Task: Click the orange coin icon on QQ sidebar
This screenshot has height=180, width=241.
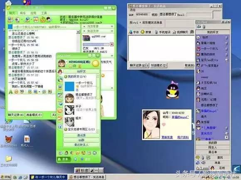Action: 60,111
